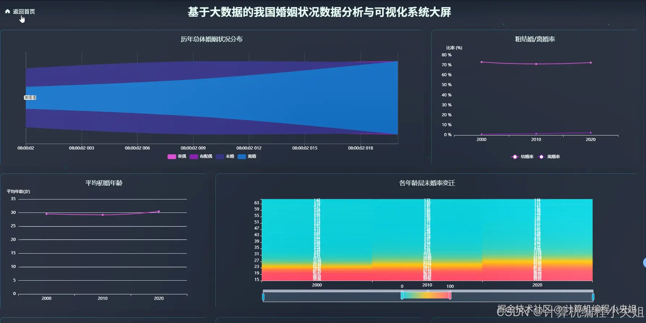Click the 2000 point on the 结婚率 line
This screenshot has height=323, width=646.
click(481, 62)
